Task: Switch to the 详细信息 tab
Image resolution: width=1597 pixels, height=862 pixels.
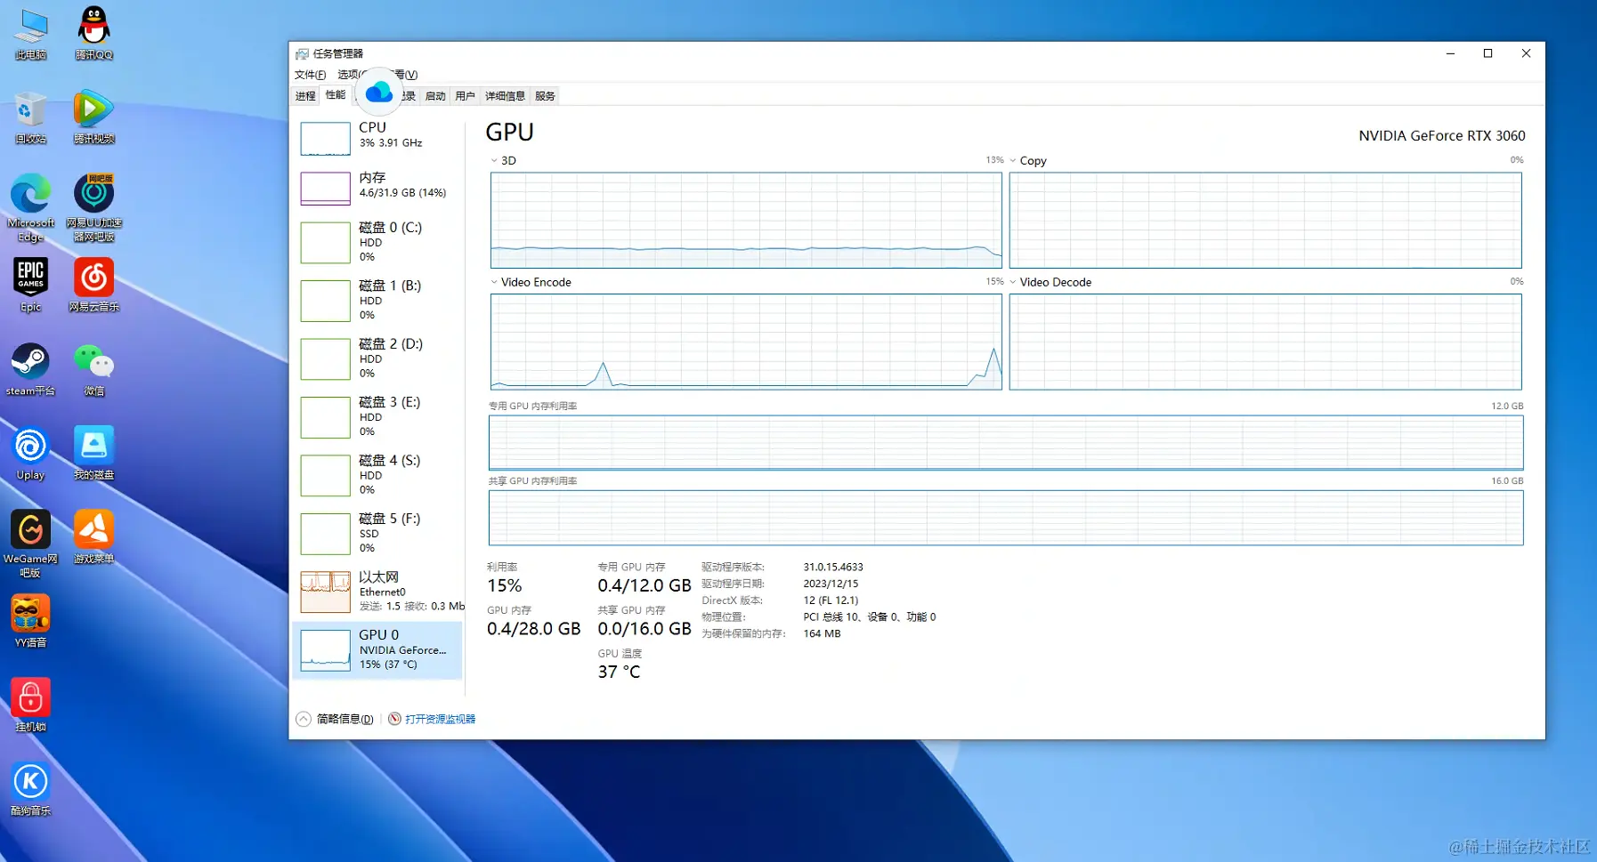Action: [x=505, y=96]
